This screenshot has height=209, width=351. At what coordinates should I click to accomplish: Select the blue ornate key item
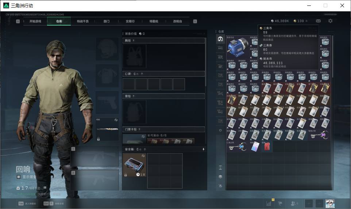(x=238, y=147)
